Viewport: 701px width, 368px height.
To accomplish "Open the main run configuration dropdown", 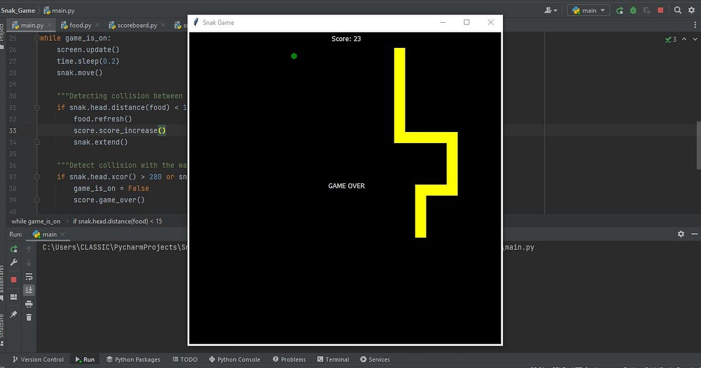I will (x=588, y=11).
